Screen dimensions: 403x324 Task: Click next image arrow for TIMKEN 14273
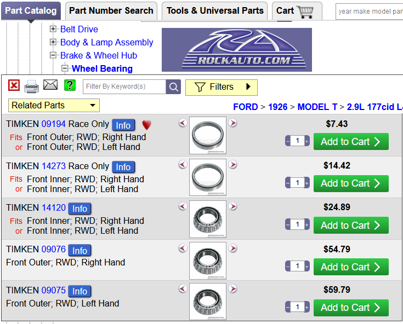tap(232, 165)
